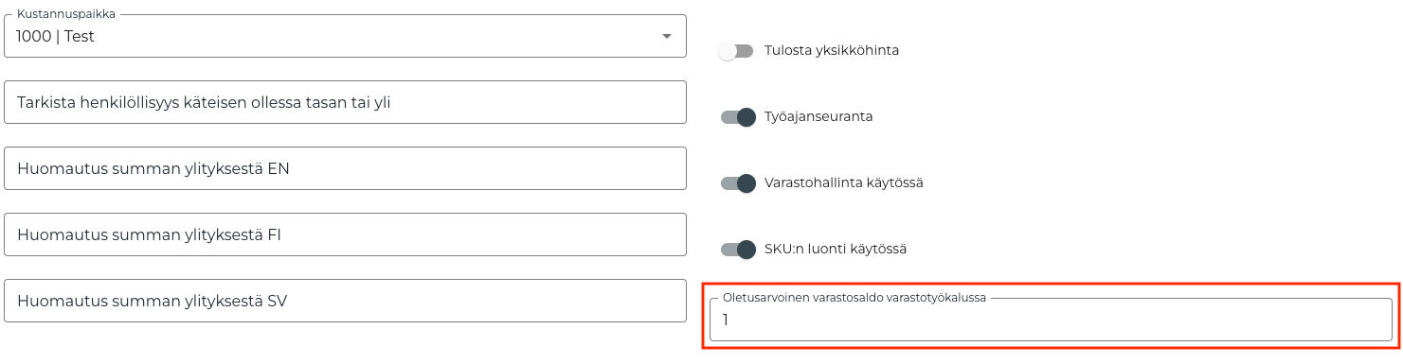
Task: Click the 'Varastohallinta käytössä' label text
Action: (x=844, y=183)
